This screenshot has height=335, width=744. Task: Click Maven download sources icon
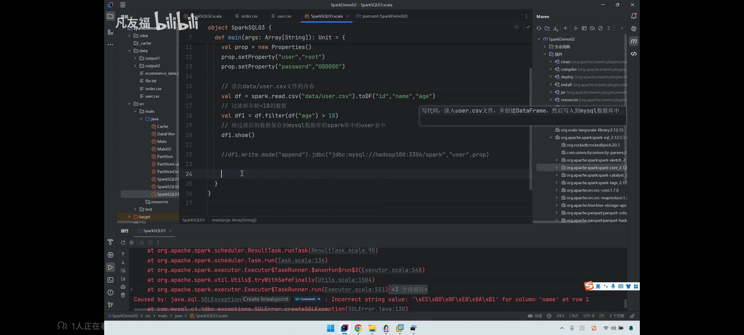coord(556,28)
